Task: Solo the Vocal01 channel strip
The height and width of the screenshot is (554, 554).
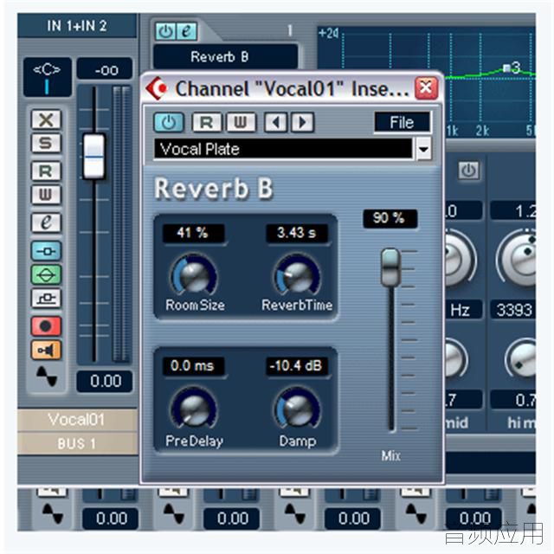Action: (x=46, y=143)
